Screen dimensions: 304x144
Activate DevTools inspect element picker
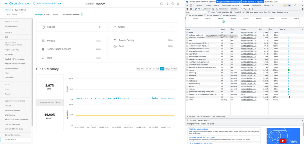187,5
